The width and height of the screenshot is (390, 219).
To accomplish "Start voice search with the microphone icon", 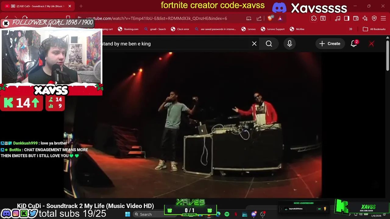I will (x=289, y=44).
